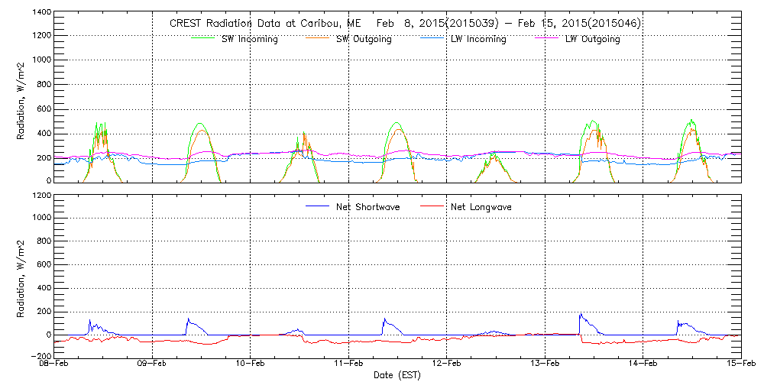Click the 09-Feb date tick label
Viewport: 764px width, 382px height.
tap(153, 364)
